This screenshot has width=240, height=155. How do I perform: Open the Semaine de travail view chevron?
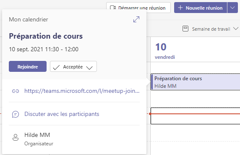click(236, 29)
